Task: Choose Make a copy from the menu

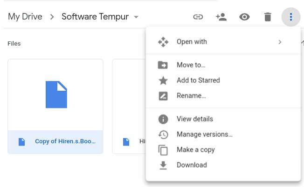Action: [223, 150]
